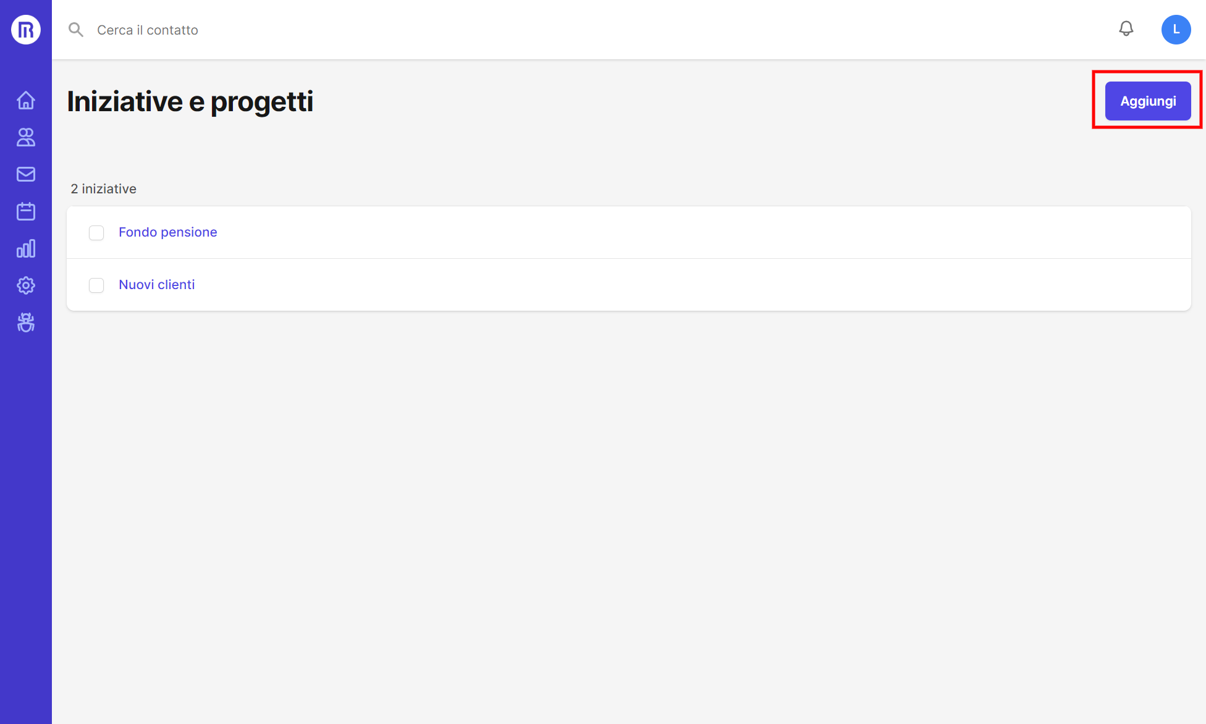The width and height of the screenshot is (1206, 724).
Task: Click the 2 iniziative counter label
Action: coord(103,188)
